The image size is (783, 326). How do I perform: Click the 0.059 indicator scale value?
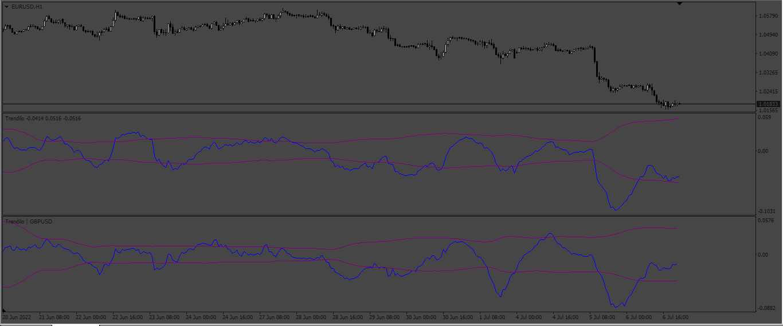pyautogui.click(x=764, y=117)
